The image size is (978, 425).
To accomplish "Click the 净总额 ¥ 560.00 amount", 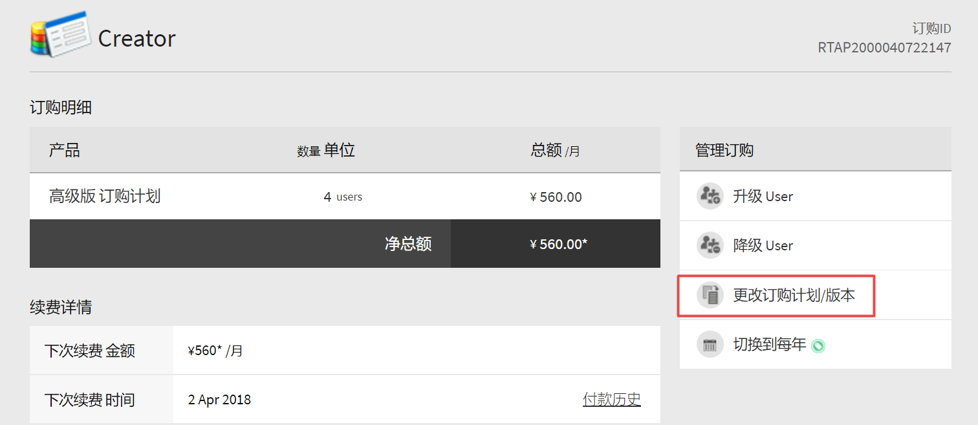I will tap(558, 244).
